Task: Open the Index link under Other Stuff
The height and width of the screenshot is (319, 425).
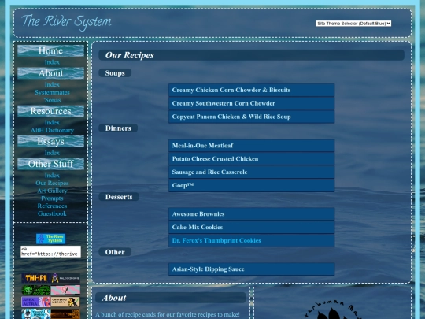Action: click(52, 176)
